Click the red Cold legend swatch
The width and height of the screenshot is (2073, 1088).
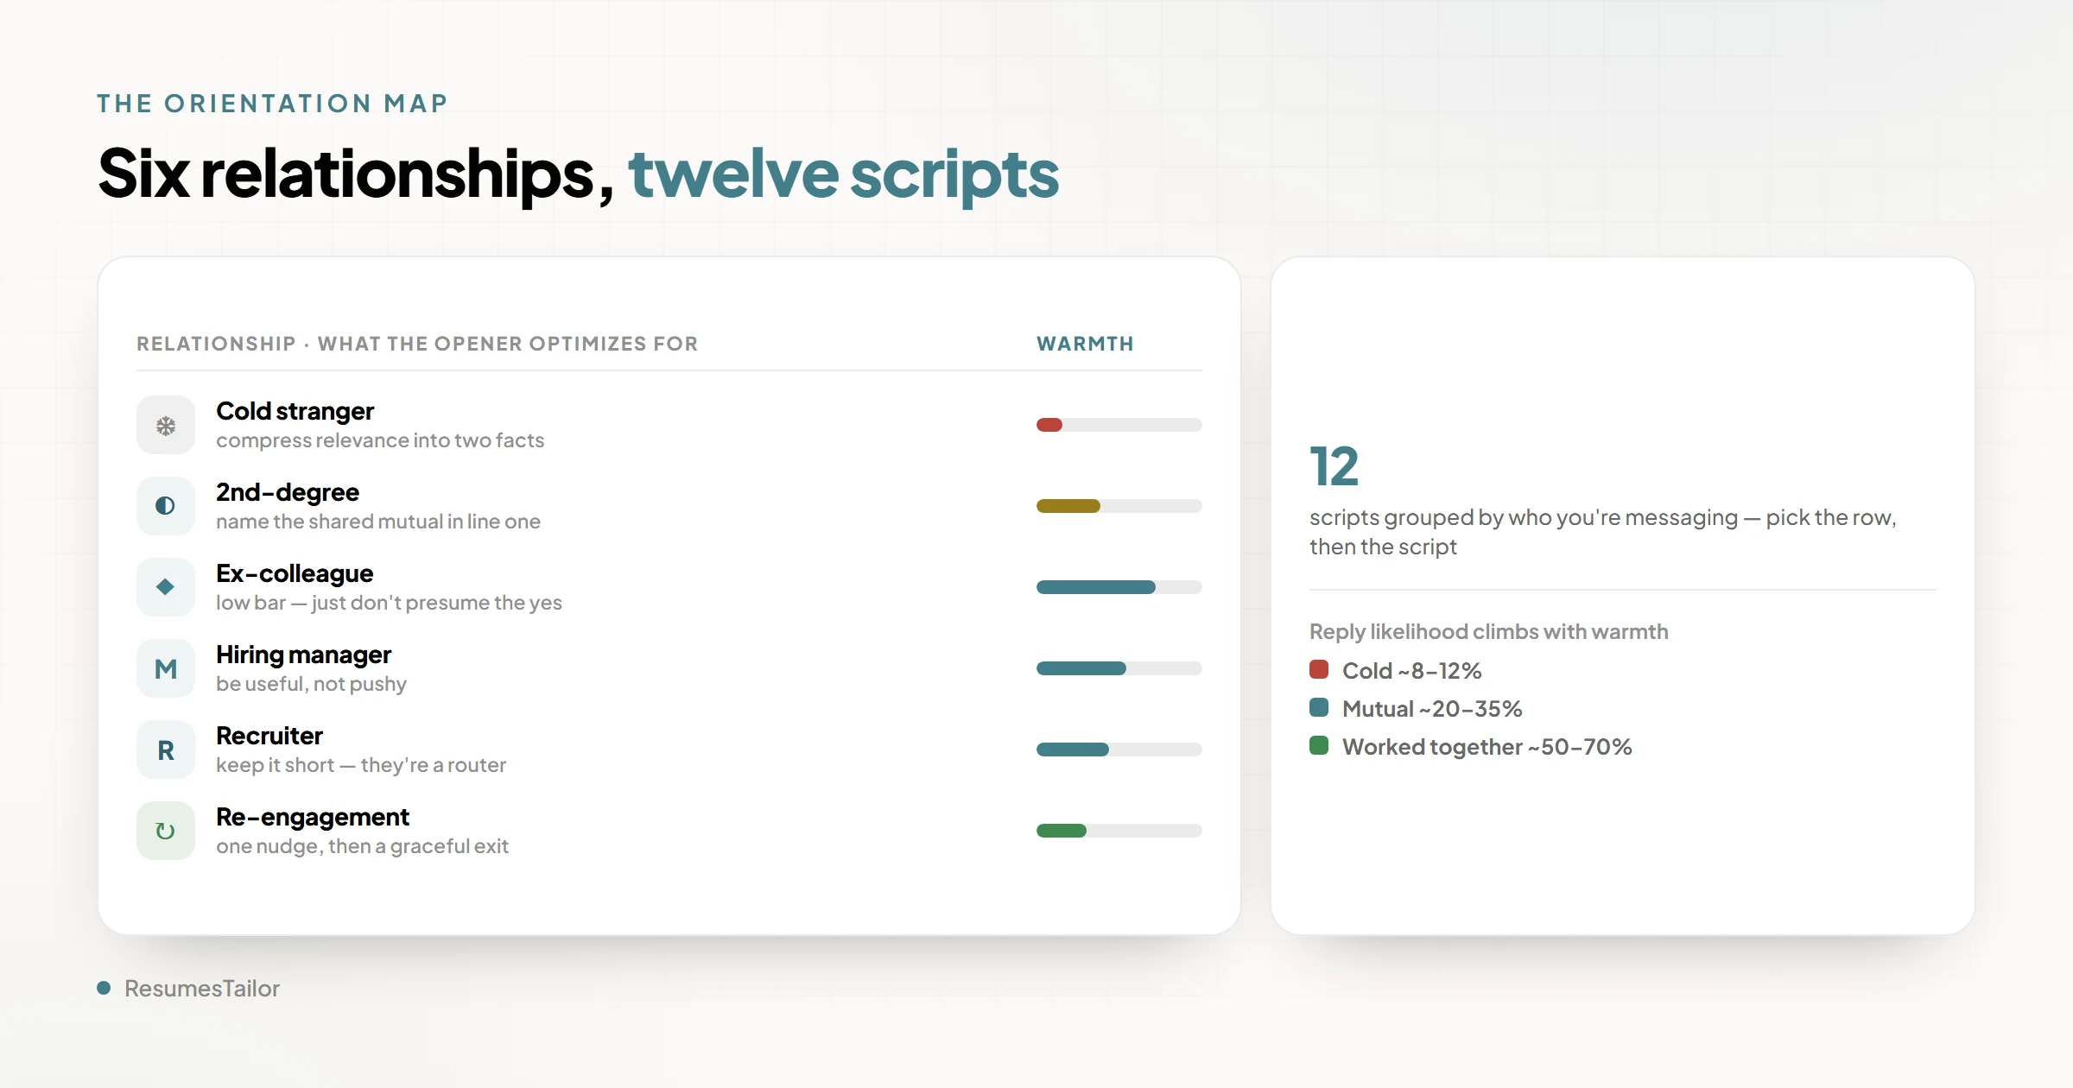(1319, 669)
